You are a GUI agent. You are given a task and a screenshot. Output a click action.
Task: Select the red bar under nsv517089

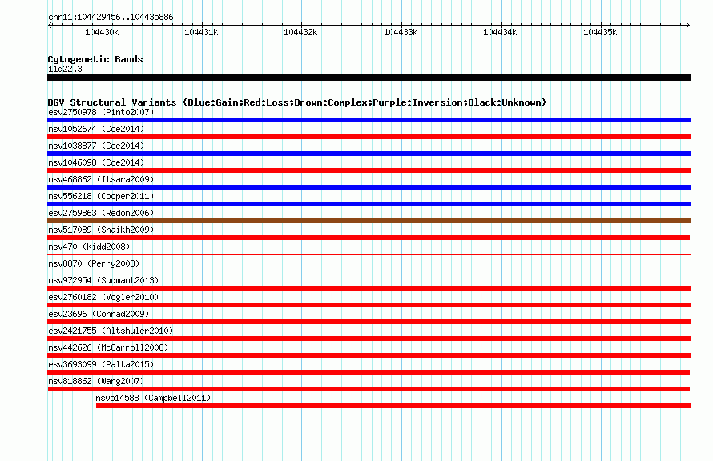[369, 238]
